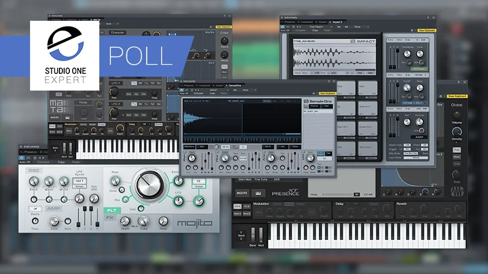
Task: Click Mojito Sub OSC knob
Action: 94,198
